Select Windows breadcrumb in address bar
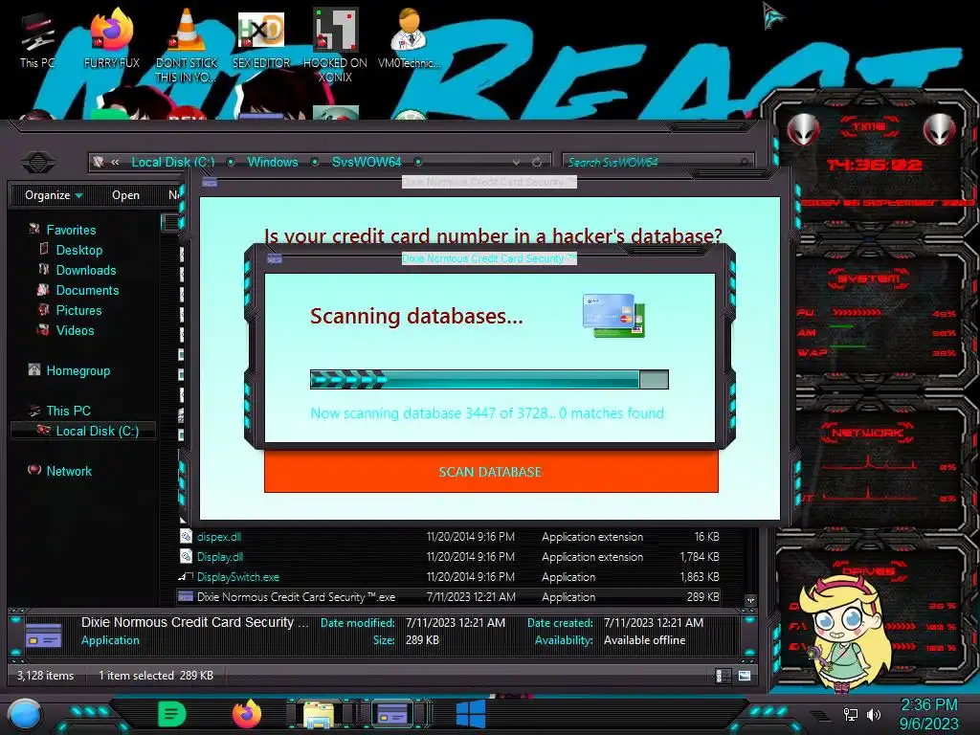980x735 pixels. [273, 162]
